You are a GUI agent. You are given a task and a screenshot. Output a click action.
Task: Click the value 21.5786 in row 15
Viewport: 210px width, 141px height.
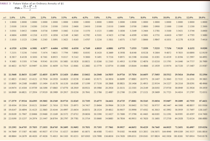[97, 92]
